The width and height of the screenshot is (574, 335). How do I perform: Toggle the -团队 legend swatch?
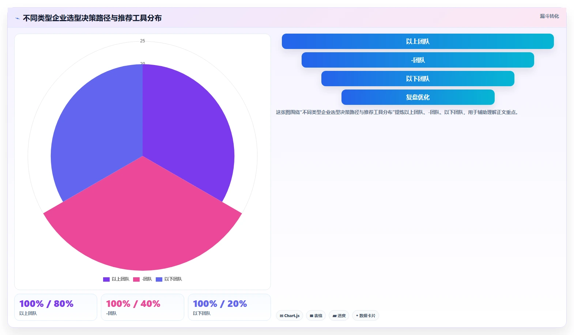click(x=136, y=279)
